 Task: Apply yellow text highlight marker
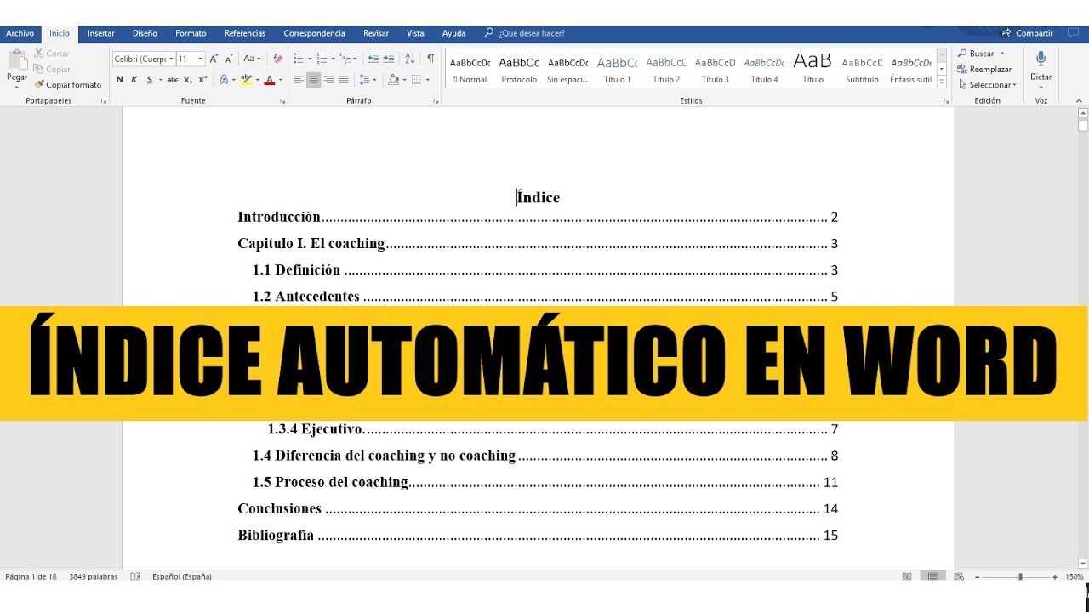pyautogui.click(x=246, y=80)
